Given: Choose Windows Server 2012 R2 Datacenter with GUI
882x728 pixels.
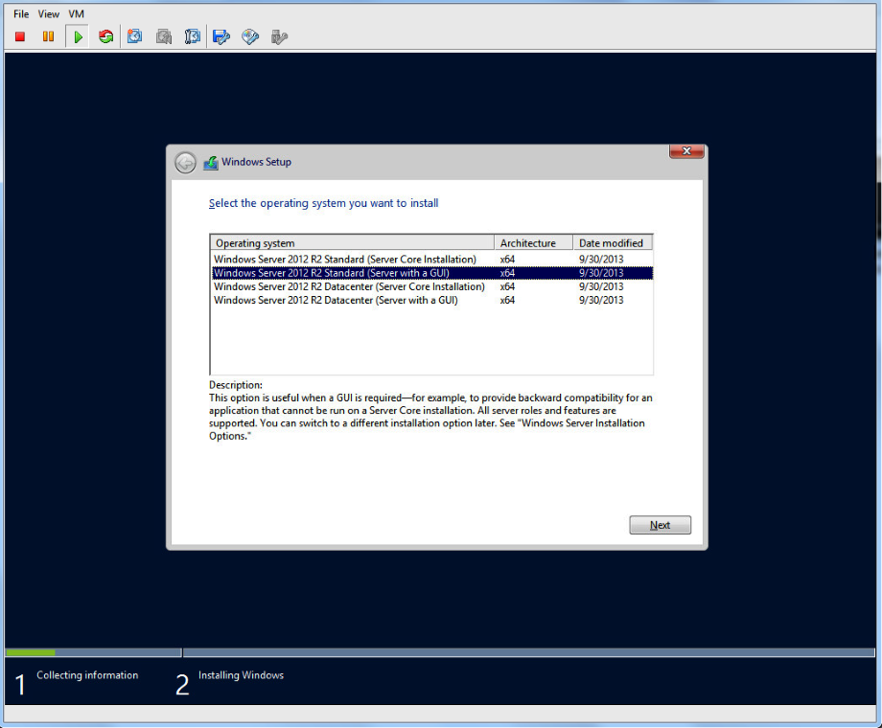Looking at the screenshot, I should (336, 300).
